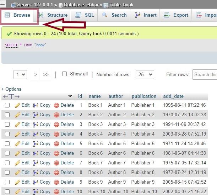Click the Copy icon for Book 1
Image resolution: width=217 pixels, height=195 pixels.
(x=36, y=105)
